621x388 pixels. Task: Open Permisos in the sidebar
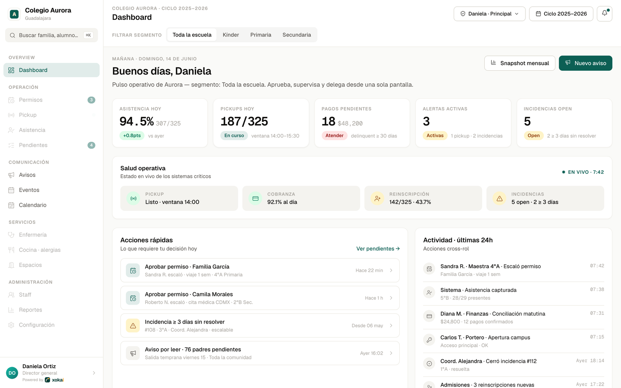coord(52,100)
